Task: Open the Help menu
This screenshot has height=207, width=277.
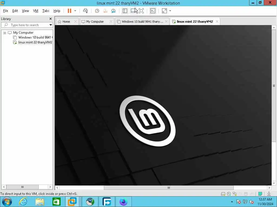Action: (57, 11)
